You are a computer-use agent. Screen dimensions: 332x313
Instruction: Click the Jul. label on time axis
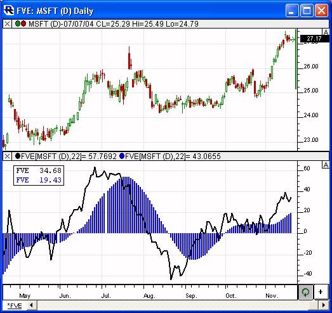106,295
